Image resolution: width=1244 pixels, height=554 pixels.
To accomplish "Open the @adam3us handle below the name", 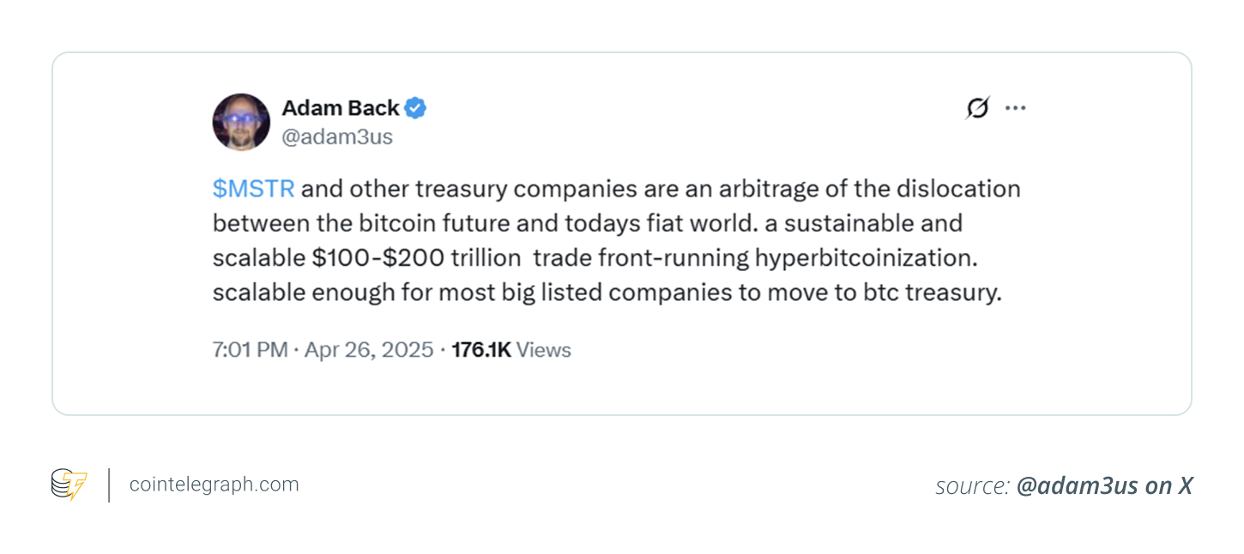I will point(337,136).
